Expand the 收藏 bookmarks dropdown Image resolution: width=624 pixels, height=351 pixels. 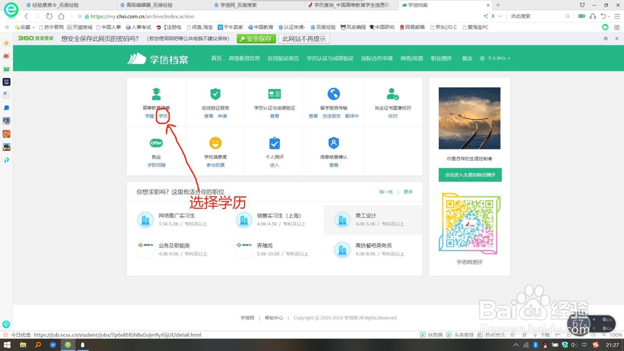(x=25, y=27)
